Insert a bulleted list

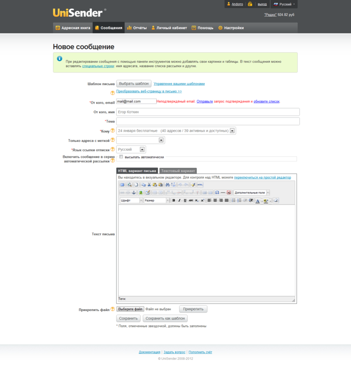(234, 200)
